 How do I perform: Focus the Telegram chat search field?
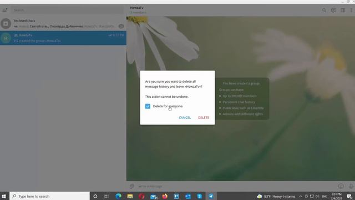point(68,10)
